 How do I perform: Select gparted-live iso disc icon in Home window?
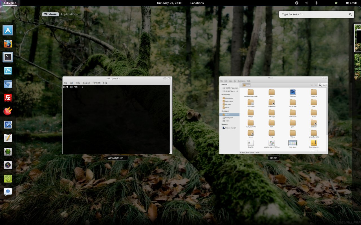pyautogui.click(x=272, y=143)
